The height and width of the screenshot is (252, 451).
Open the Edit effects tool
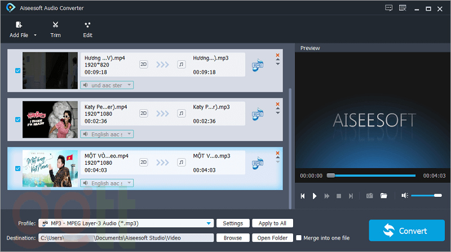pos(87,25)
